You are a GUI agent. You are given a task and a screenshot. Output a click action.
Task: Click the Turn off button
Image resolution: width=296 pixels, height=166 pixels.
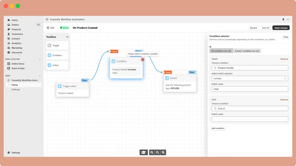point(265,28)
